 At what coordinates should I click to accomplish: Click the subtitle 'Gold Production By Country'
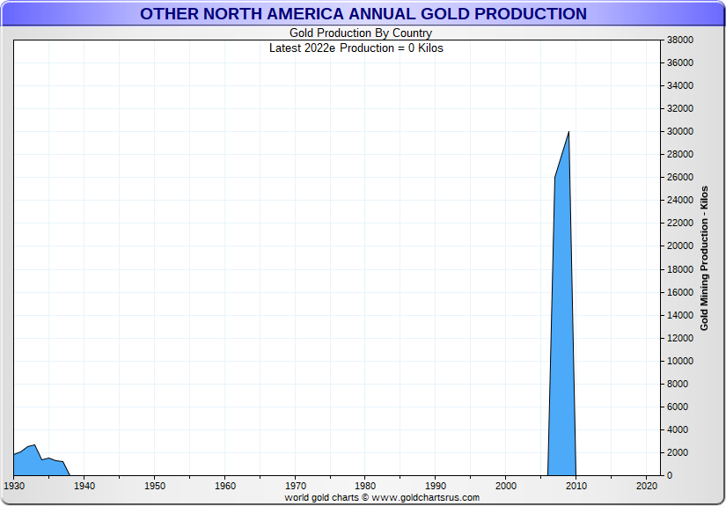pos(361,33)
